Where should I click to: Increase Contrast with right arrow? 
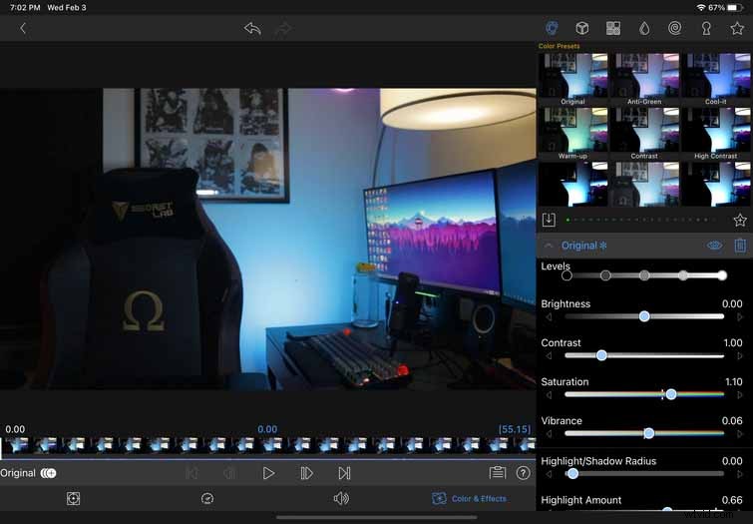click(x=740, y=356)
